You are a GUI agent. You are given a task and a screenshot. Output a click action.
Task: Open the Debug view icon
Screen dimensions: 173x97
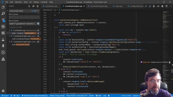coord(3,26)
